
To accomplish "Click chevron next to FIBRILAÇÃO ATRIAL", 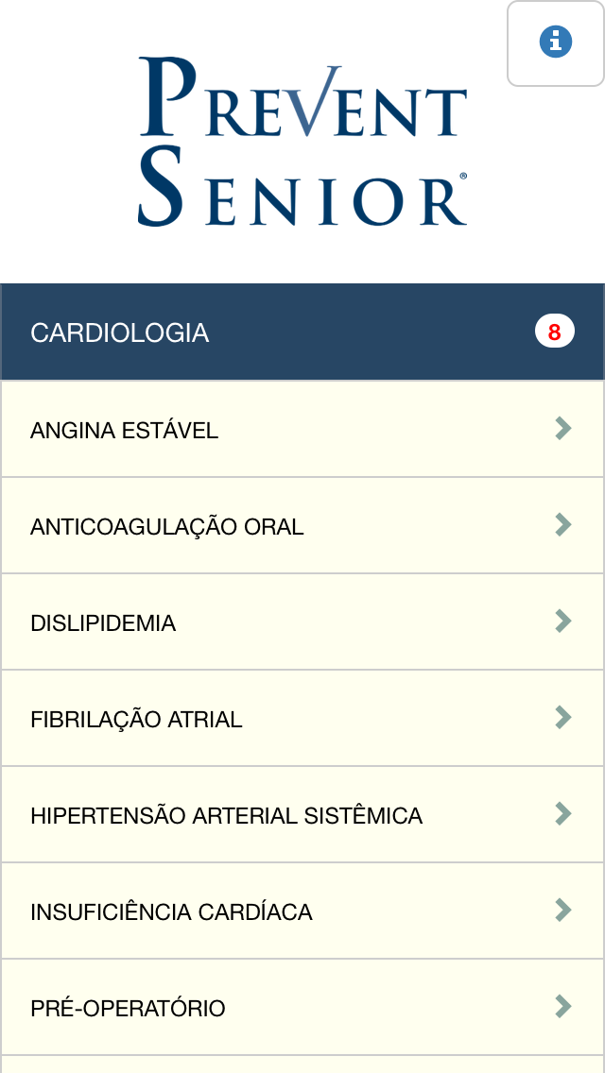I will pos(562,718).
